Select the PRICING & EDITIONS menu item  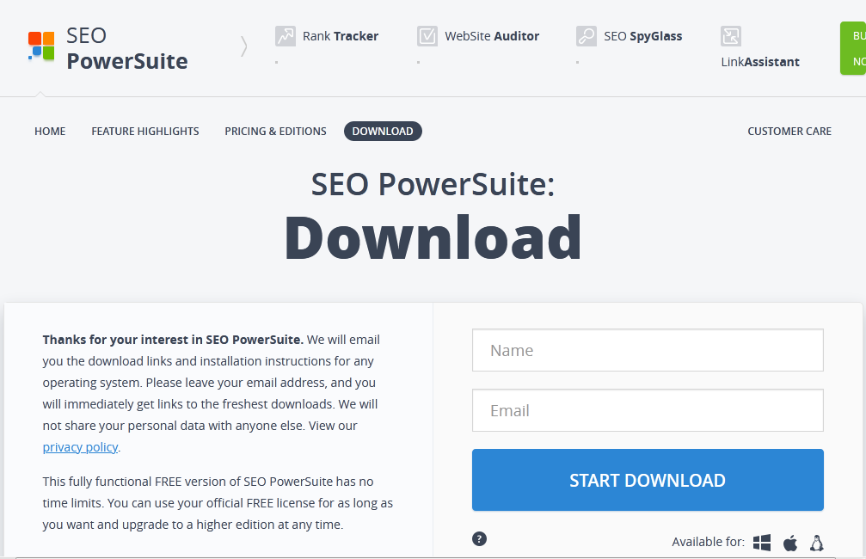275,132
